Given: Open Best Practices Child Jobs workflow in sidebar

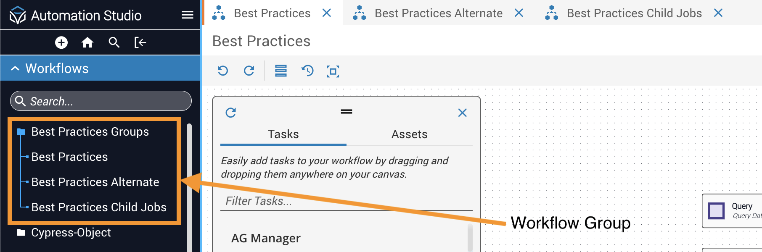Looking at the screenshot, I should click(x=99, y=207).
